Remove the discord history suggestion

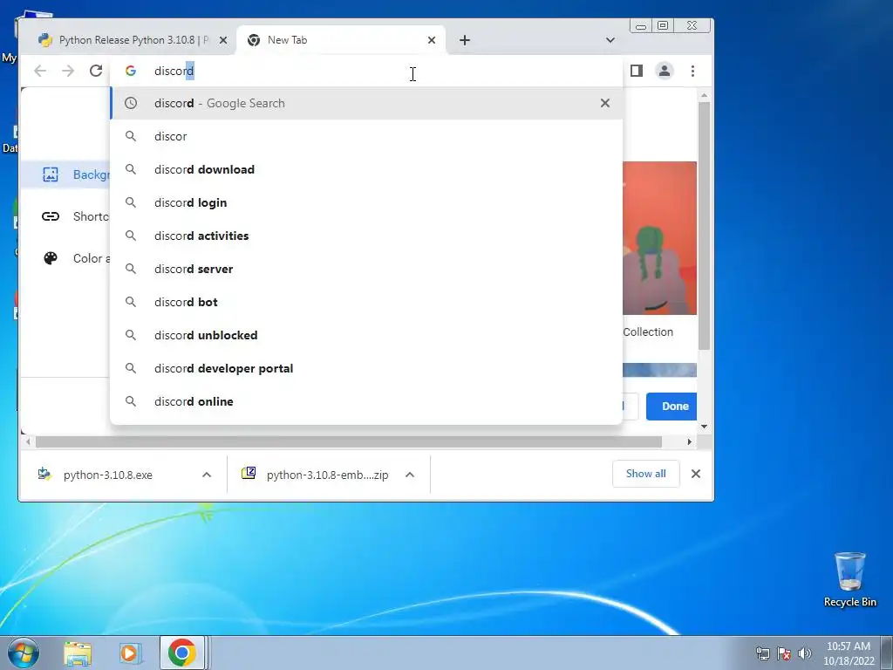pyautogui.click(x=605, y=103)
